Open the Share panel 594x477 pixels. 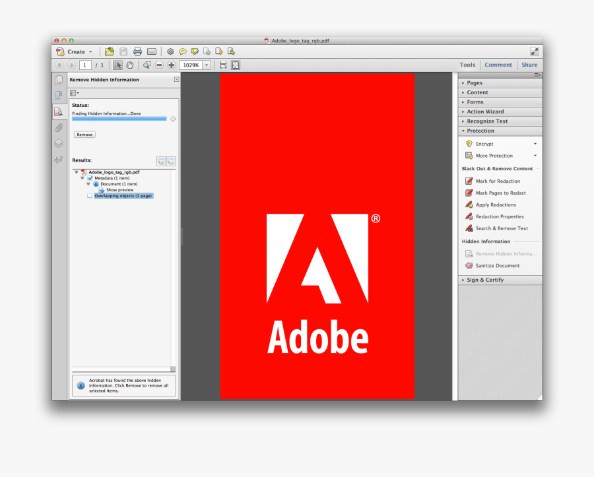tap(529, 65)
